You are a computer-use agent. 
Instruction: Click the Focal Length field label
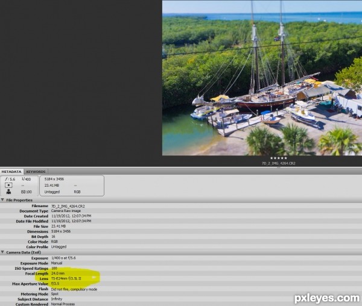point(37,273)
